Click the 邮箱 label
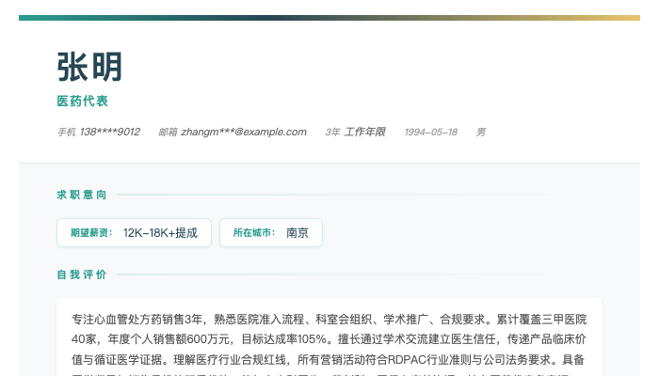This screenshot has height=376, width=659. pyautogui.click(x=168, y=133)
